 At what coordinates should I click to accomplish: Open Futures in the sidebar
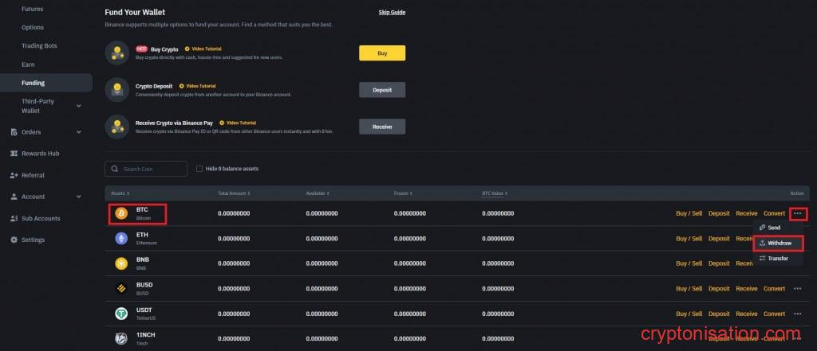tap(32, 9)
